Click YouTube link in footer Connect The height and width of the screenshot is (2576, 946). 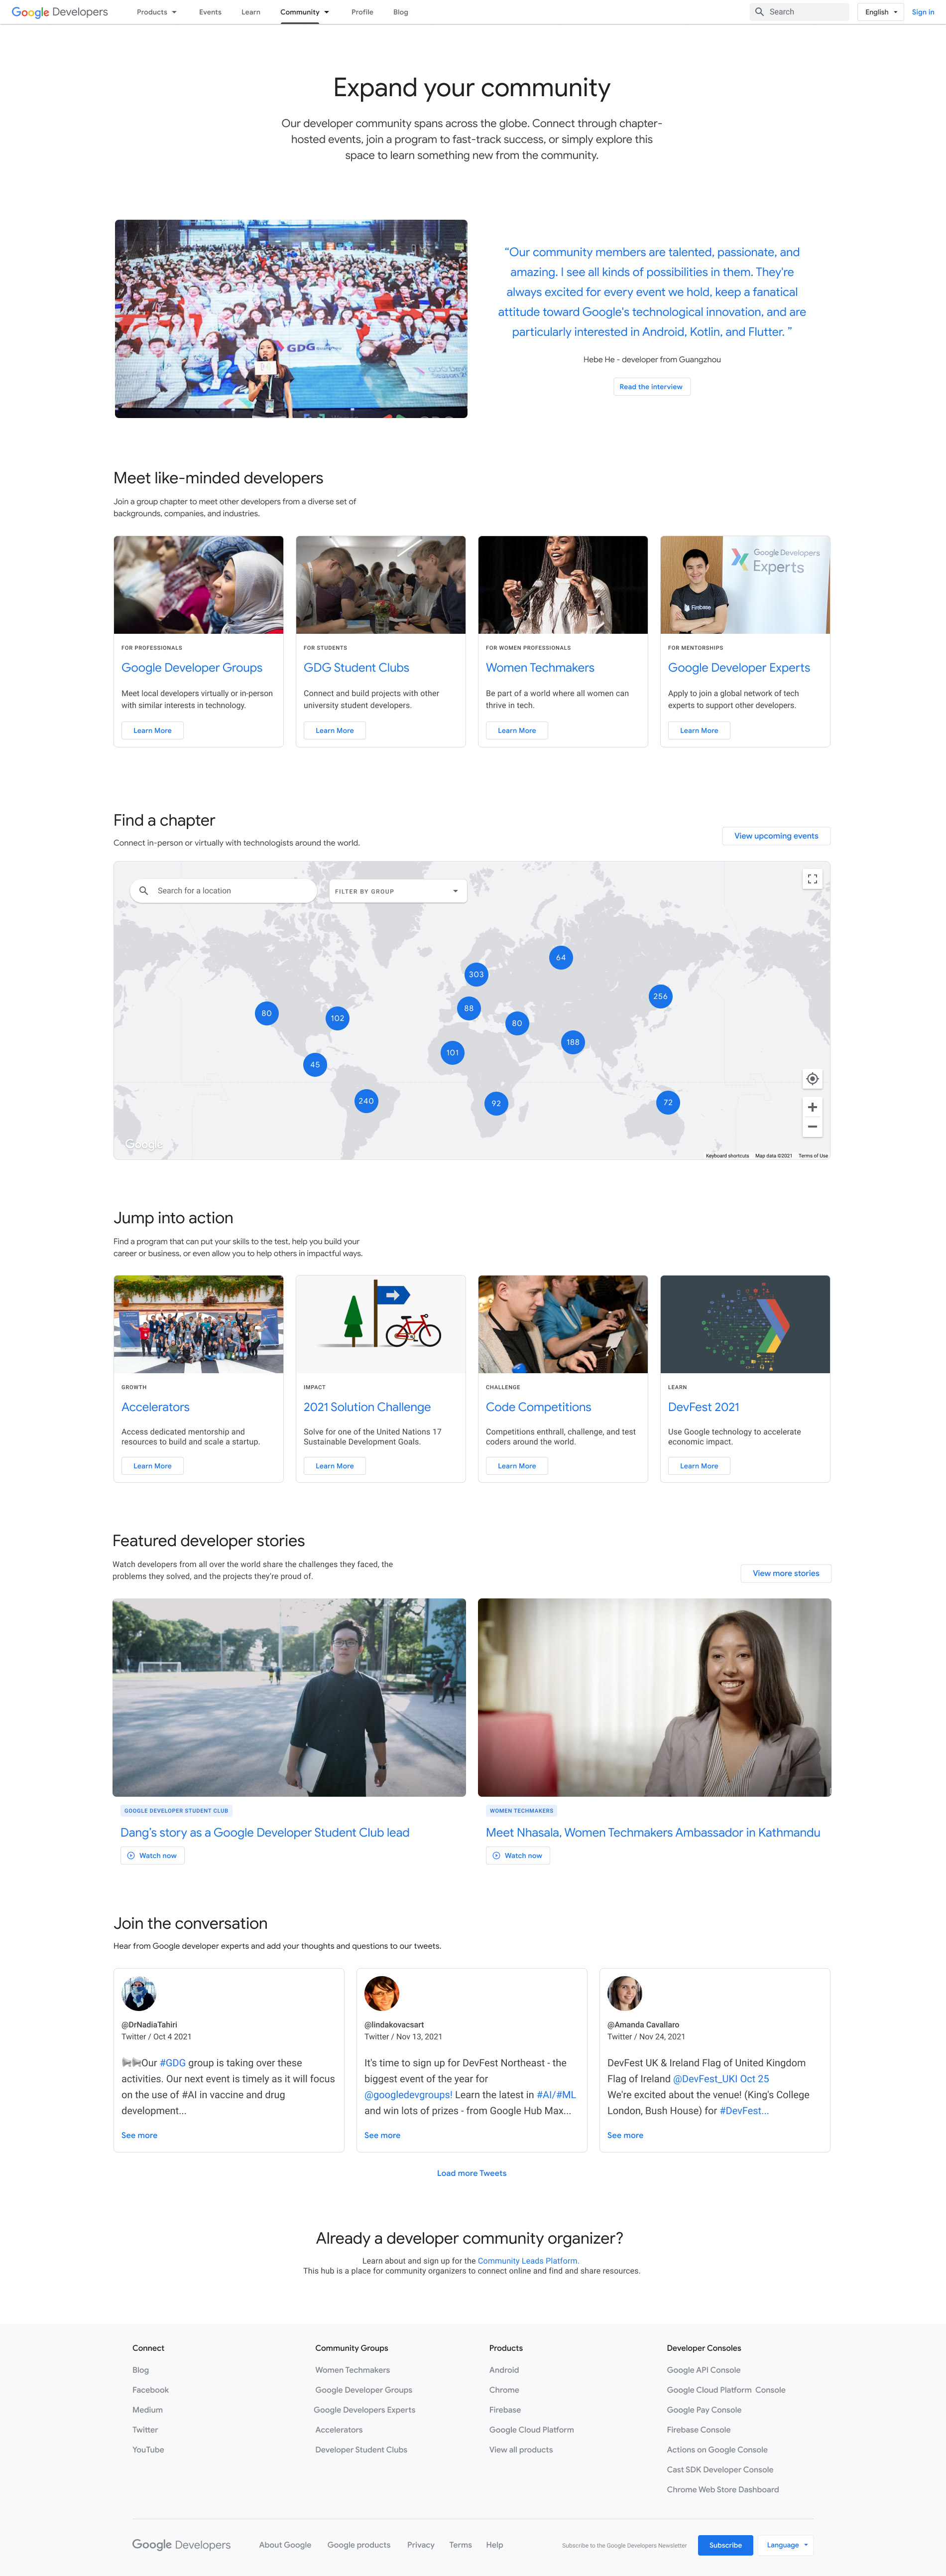[x=148, y=2449]
